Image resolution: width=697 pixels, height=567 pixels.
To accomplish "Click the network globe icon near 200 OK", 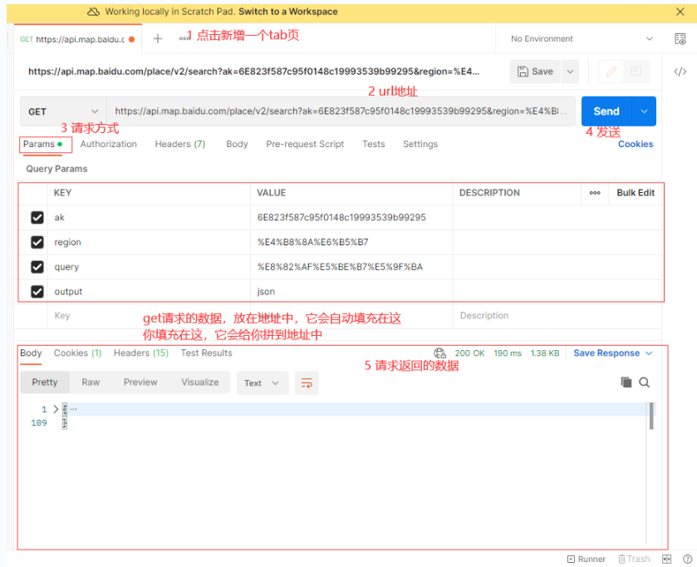I will [x=439, y=353].
